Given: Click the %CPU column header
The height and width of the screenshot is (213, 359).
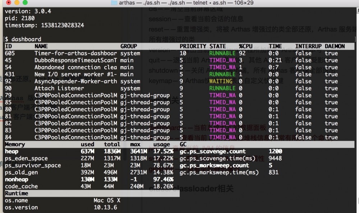Looking at the screenshot, I should [x=246, y=46].
